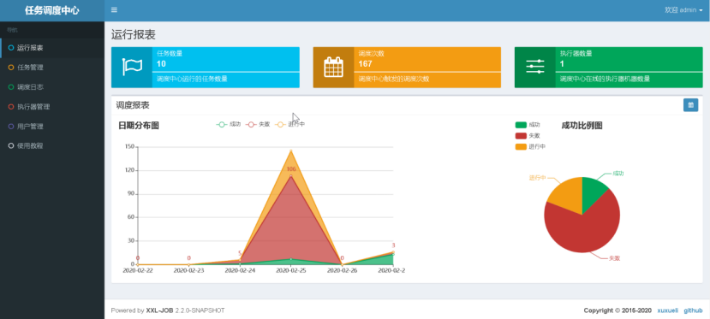The image size is (710, 319).
Task: Click the circle icon beside 运行报表
Action: 11,48
